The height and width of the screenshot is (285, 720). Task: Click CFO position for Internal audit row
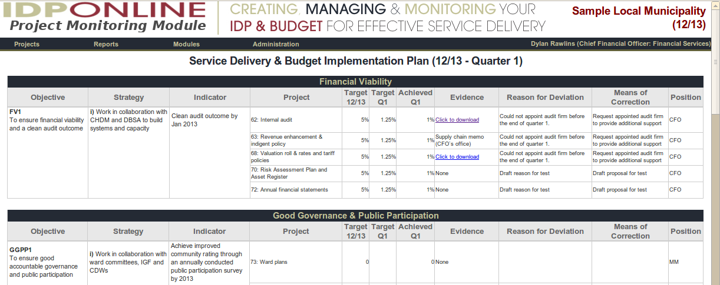(675, 120)
